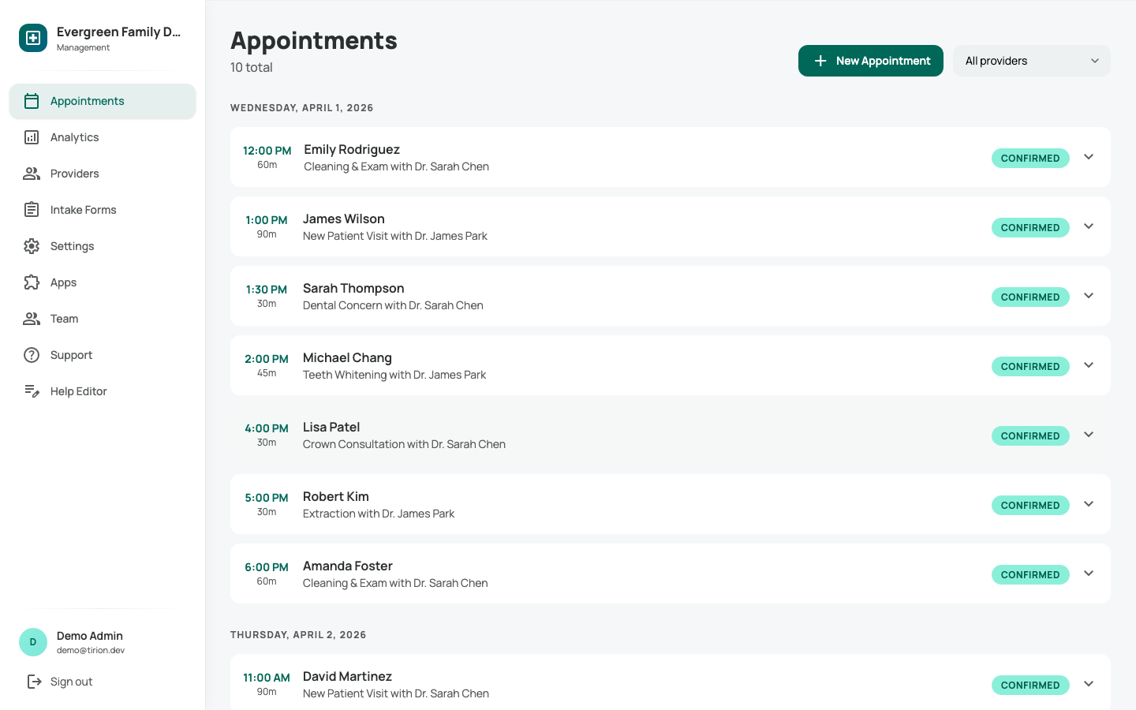Expand David Martinez's appointment row

pyautogui.click(x=1089, y=683)
